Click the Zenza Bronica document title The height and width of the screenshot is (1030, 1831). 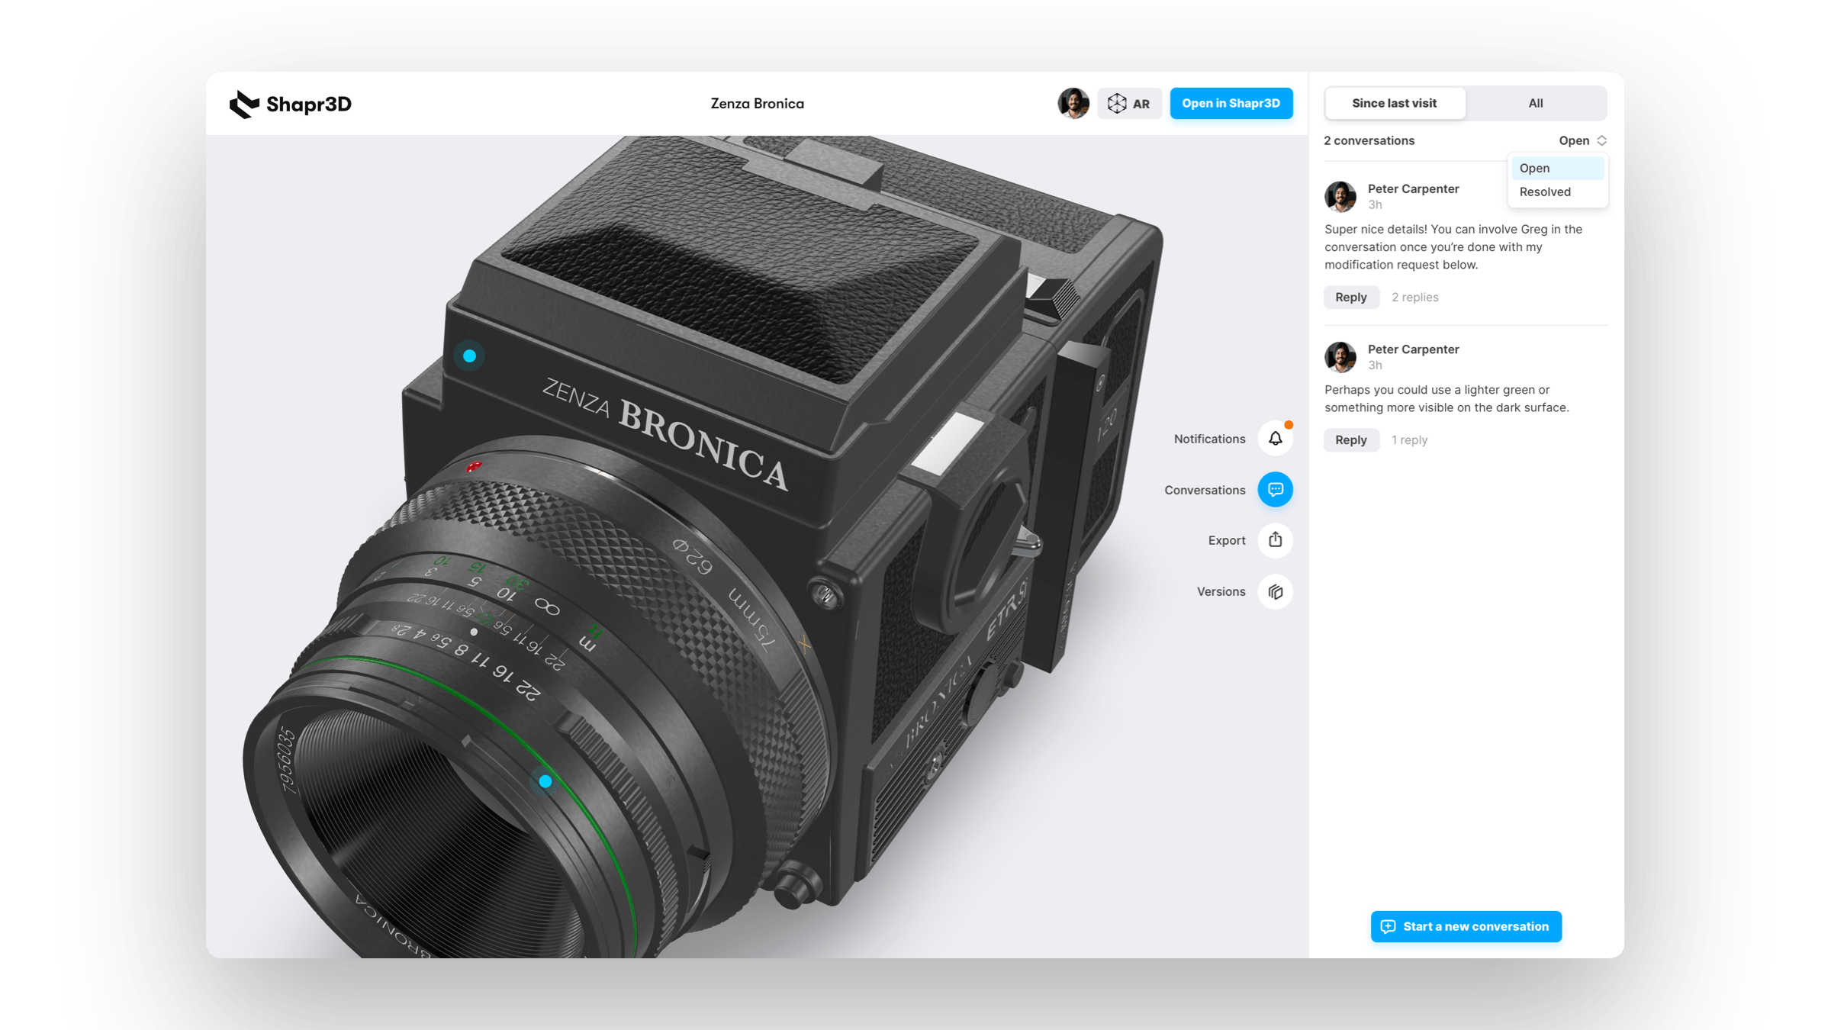click(757, 104)
